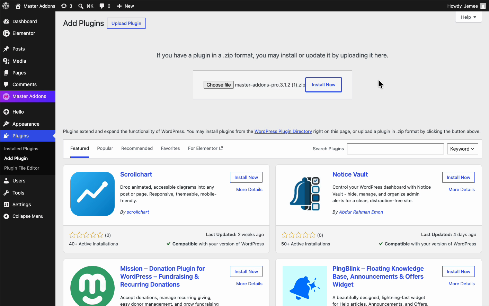Install the Notice Vault plugin

tap(459, 177)
